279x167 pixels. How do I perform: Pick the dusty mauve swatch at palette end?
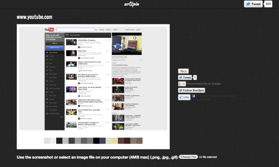coord(139,140)
